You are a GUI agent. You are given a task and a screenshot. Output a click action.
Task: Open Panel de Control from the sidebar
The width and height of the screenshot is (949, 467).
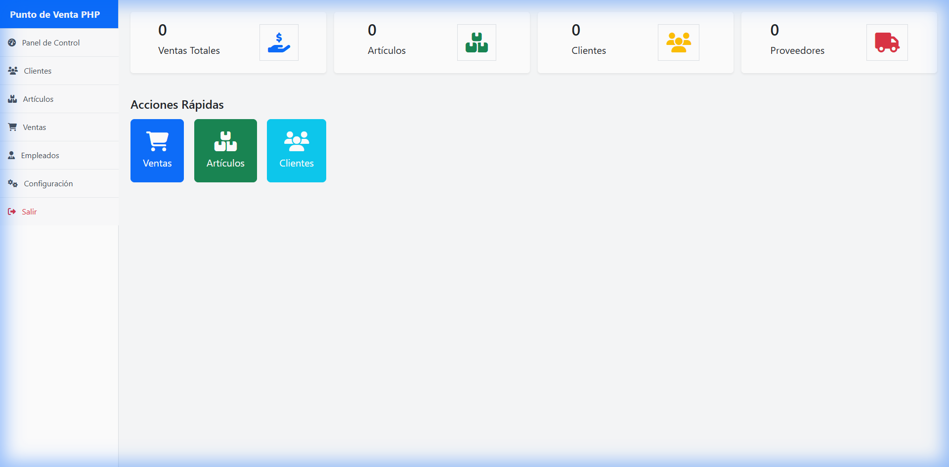51,42
